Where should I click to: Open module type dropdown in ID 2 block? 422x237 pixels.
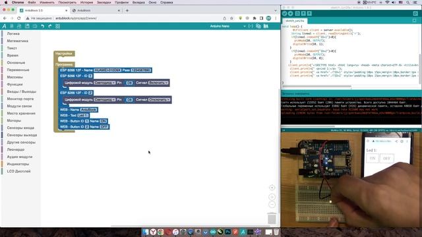click(x=105, y=99)
